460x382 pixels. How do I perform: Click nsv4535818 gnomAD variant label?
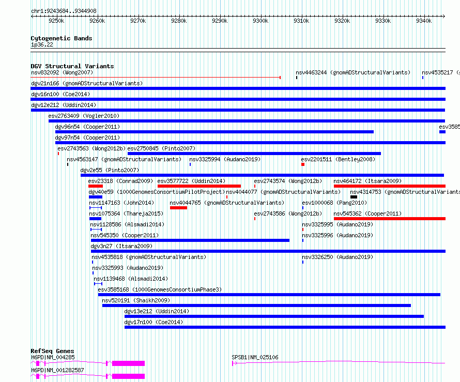[149, 257]
